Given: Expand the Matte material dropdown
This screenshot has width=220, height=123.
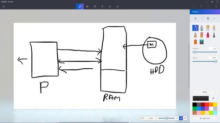Looking at the screenshot, I should 205,92.
